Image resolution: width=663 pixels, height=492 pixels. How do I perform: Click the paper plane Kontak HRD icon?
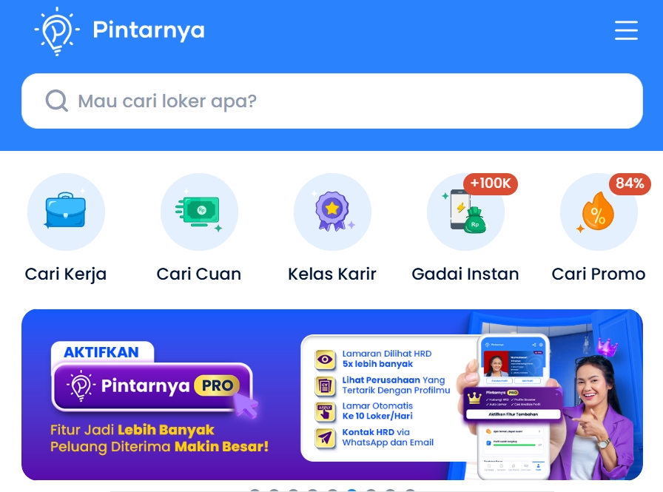point(325,438)
